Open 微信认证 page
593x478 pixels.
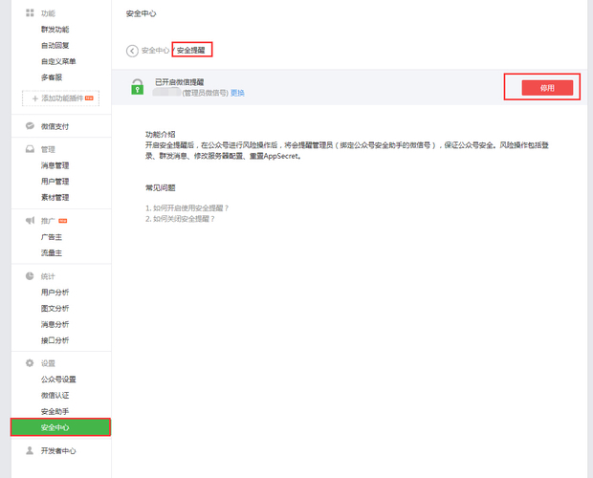click(x=55, y=395)
